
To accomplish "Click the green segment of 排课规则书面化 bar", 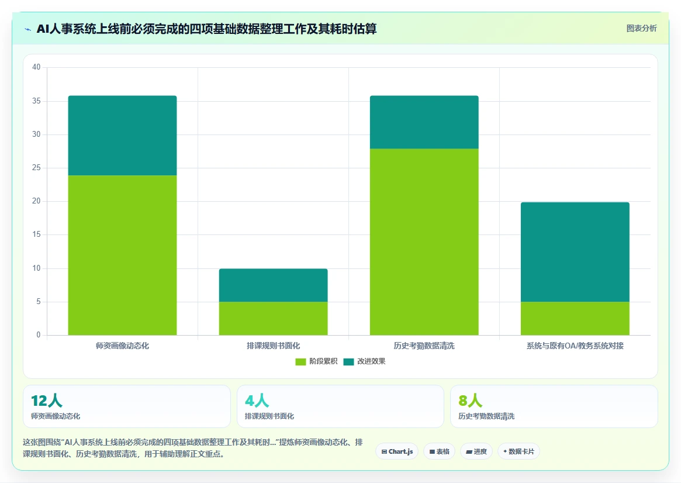I will (x=273, y=318).
